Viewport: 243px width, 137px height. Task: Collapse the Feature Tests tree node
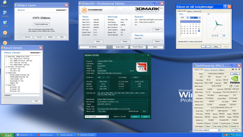pyautogui.click(x=6, y=73)
